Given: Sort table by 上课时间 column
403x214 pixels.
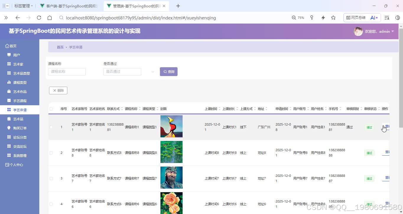Looking at the screenshot, I should [x=220, y=109].
